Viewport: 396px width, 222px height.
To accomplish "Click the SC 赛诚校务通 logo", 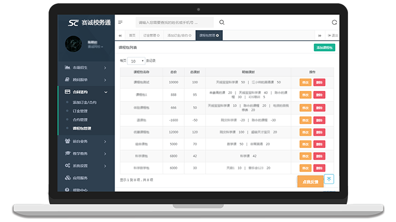I will 89,23.
